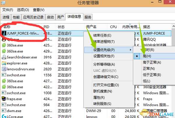Click the JUMP_FORCE process icon

[4, 33]
